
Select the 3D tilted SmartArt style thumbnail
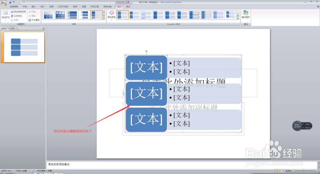pos(231,15)
